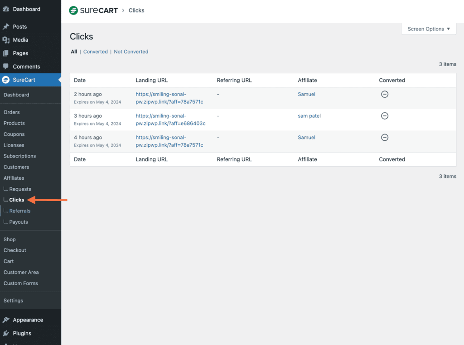Click converted status icon for sam patel row
Image resolution: width=464 pixels, height=345 pixels.
click(385, 116)
